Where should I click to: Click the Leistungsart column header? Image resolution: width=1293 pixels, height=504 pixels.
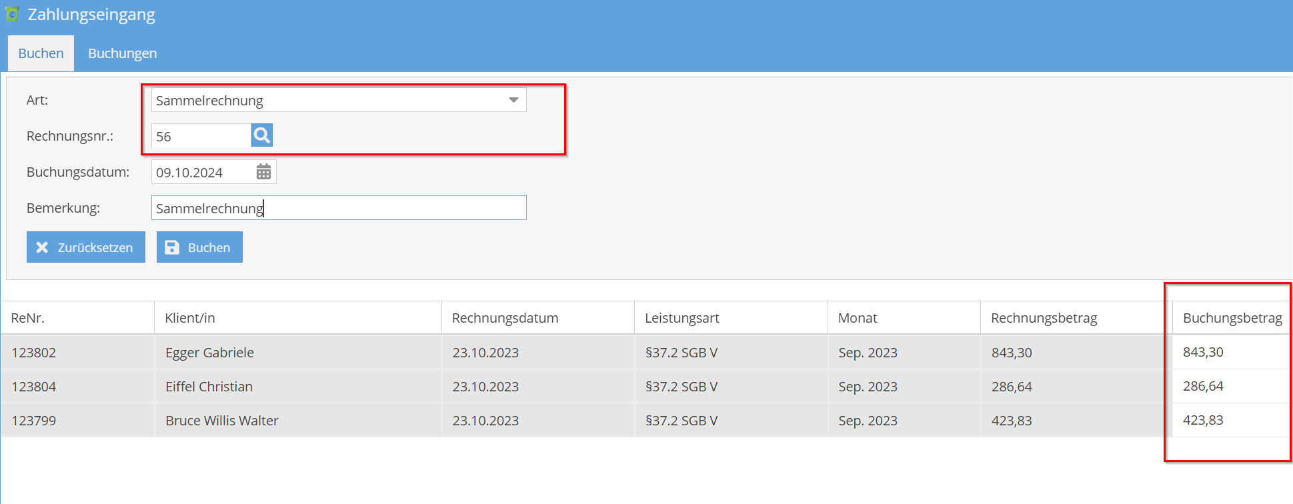682,318
